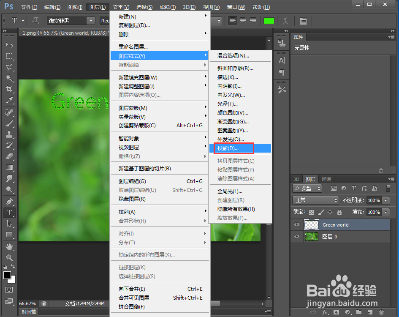Switch to the 3D panel tab
Image resolution: width=399 pixels, height=317 pixels.
296,179
